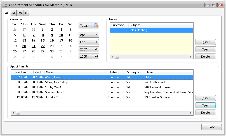Jump forward to year 2007
The height and width of the screenshot is (136, 226).
[89, 49]
